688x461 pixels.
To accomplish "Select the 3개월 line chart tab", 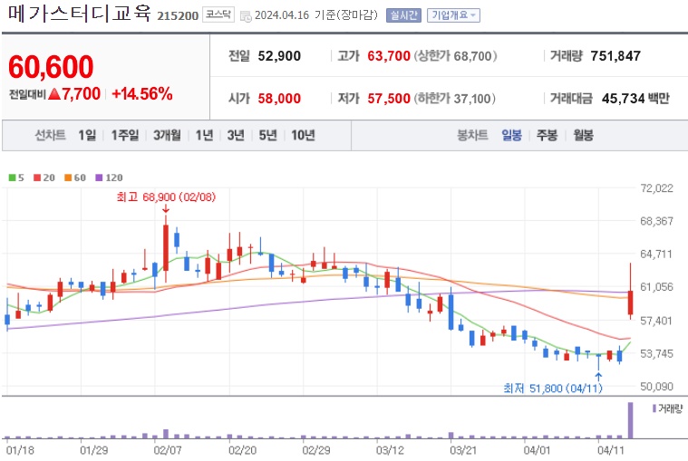I will pyautogui.click(x=167, y=136).
